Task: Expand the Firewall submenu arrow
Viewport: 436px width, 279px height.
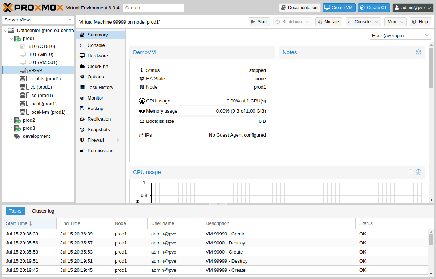Action: [118, 140]
